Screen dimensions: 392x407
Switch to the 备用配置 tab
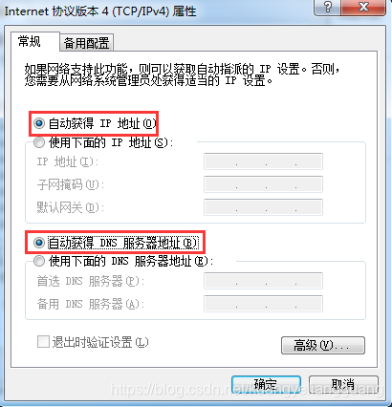click(86, 43)
